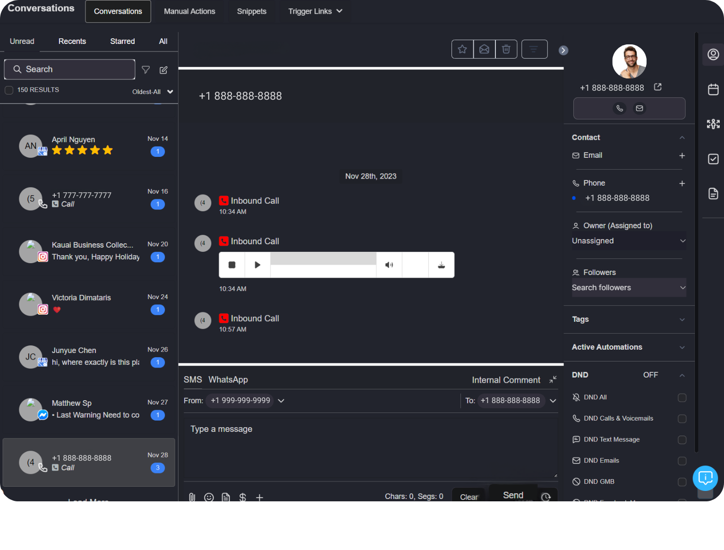Call the contact using phone icon
The height and width of the screenshot is (550, 724).
click(x=620, y=108)
